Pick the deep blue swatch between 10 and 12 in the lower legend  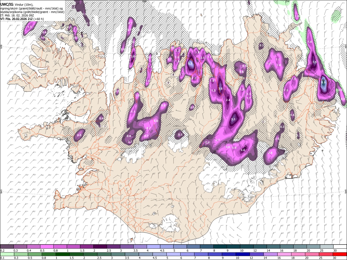[x=242, y=254]
